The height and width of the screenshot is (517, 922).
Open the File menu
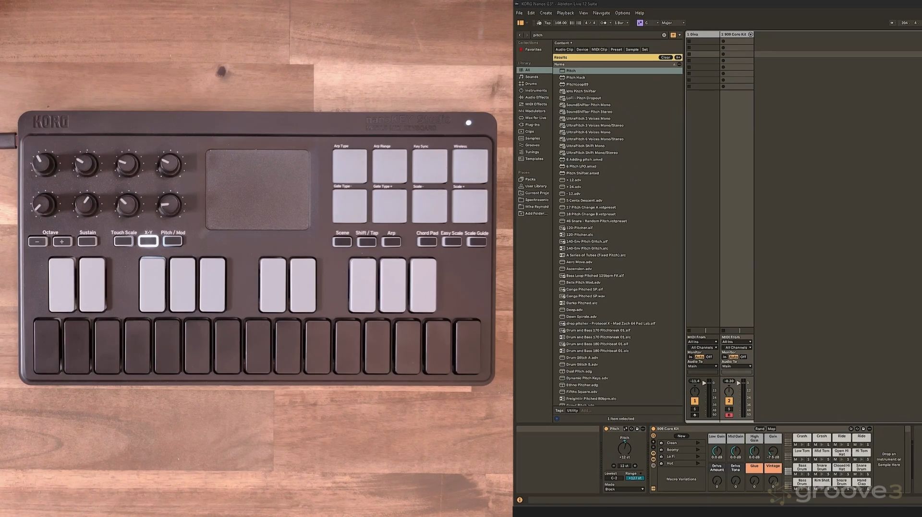tap(519, 13)
